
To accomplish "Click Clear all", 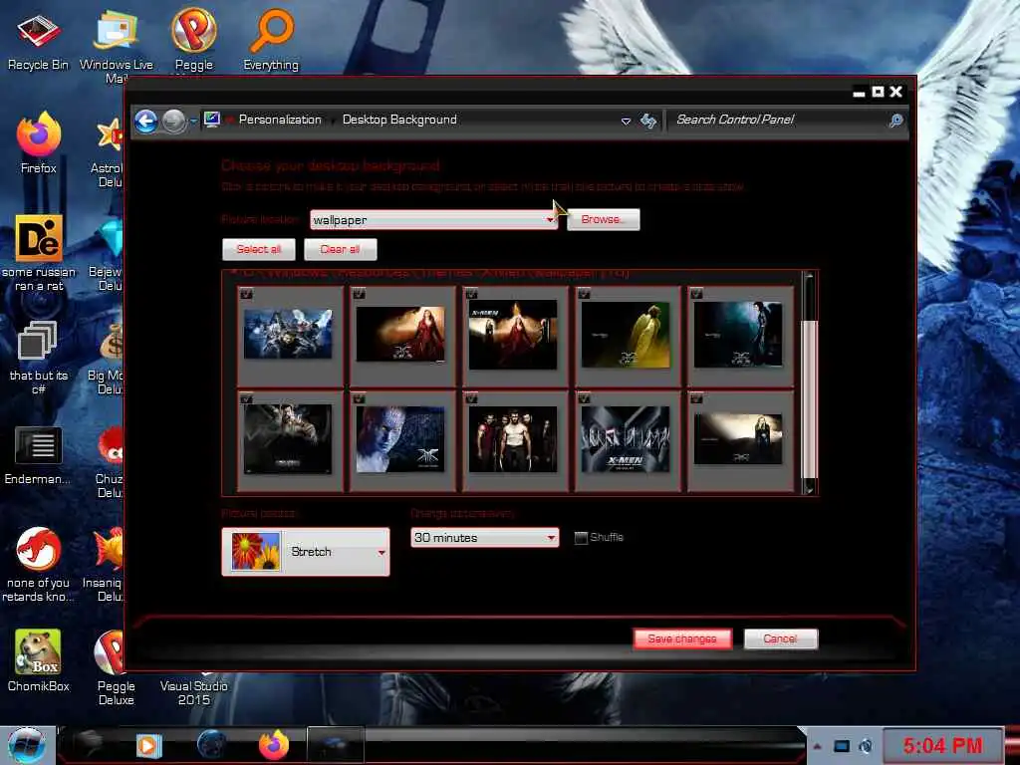I will 340,249.
